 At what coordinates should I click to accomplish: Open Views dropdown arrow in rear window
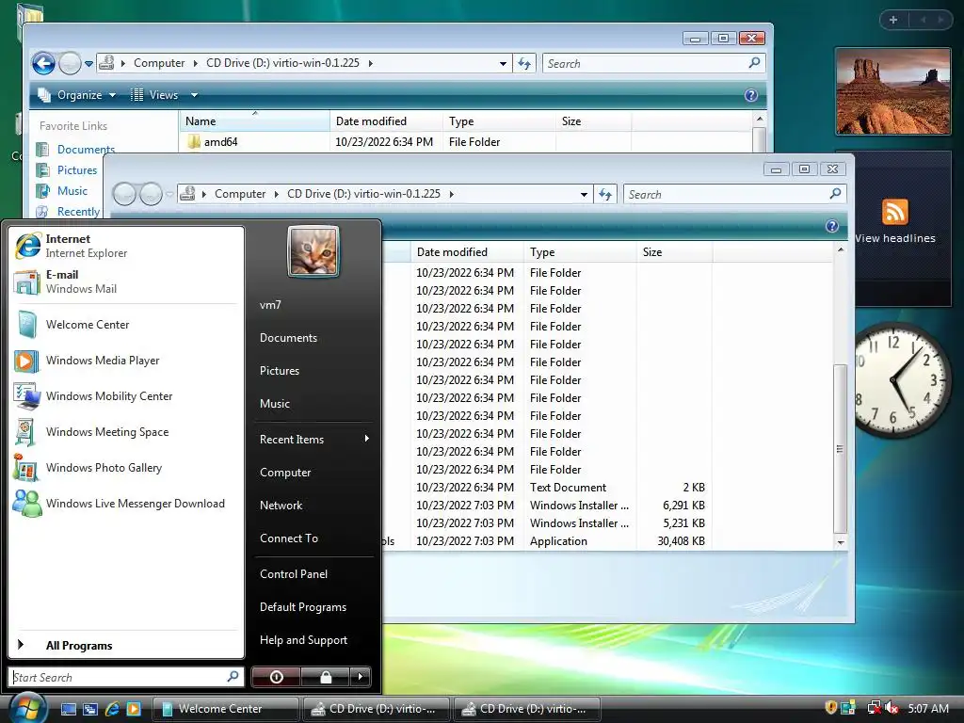(x=194, y=95)
